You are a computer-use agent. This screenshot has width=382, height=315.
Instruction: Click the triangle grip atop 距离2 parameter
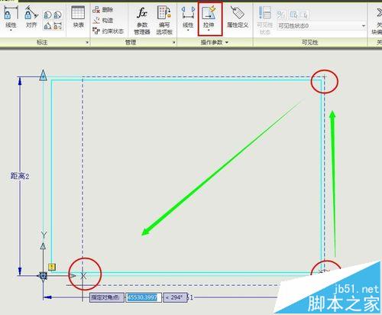[44, 75]
